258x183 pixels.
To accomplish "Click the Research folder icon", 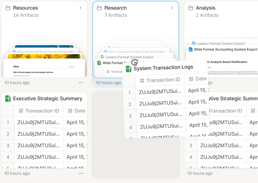I will (100, 8).
